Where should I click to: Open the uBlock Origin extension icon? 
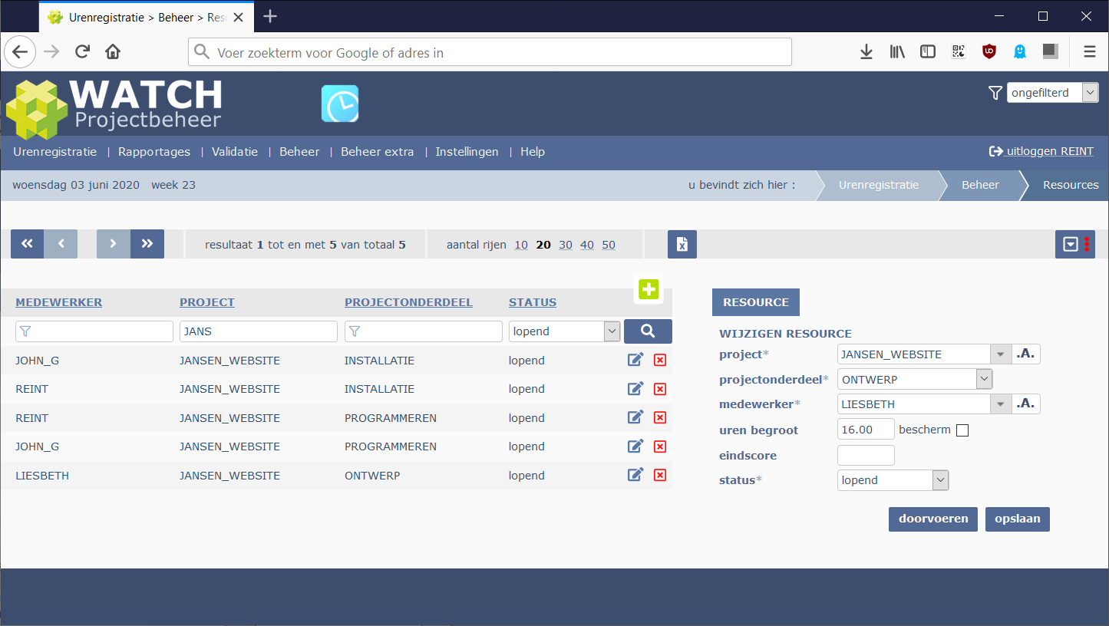pos(989,52)
